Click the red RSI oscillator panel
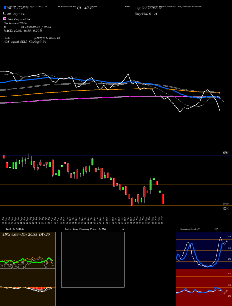232x306 pixels. [204, 287]
